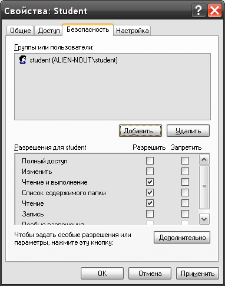This screenshot has height=286, width=225.
Task: Switch to the Настройка tab
Action: point(133,31)
